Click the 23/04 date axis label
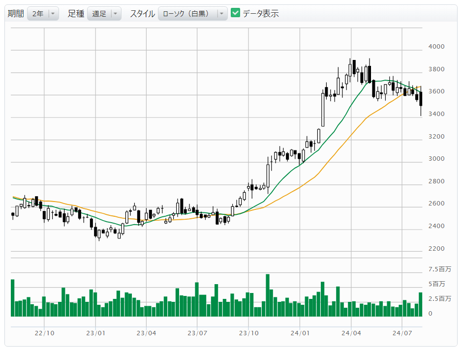The height and width of the screenshot is (351, 463). [x=146, y=333]
